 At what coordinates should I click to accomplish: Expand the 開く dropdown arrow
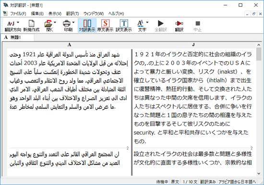click(55, 22)
